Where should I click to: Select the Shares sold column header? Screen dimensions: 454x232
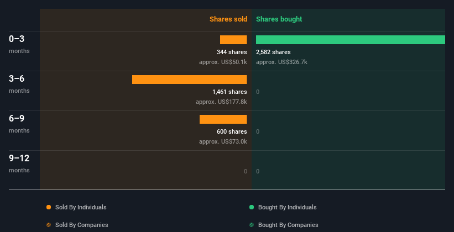click(x=228, y=19)
